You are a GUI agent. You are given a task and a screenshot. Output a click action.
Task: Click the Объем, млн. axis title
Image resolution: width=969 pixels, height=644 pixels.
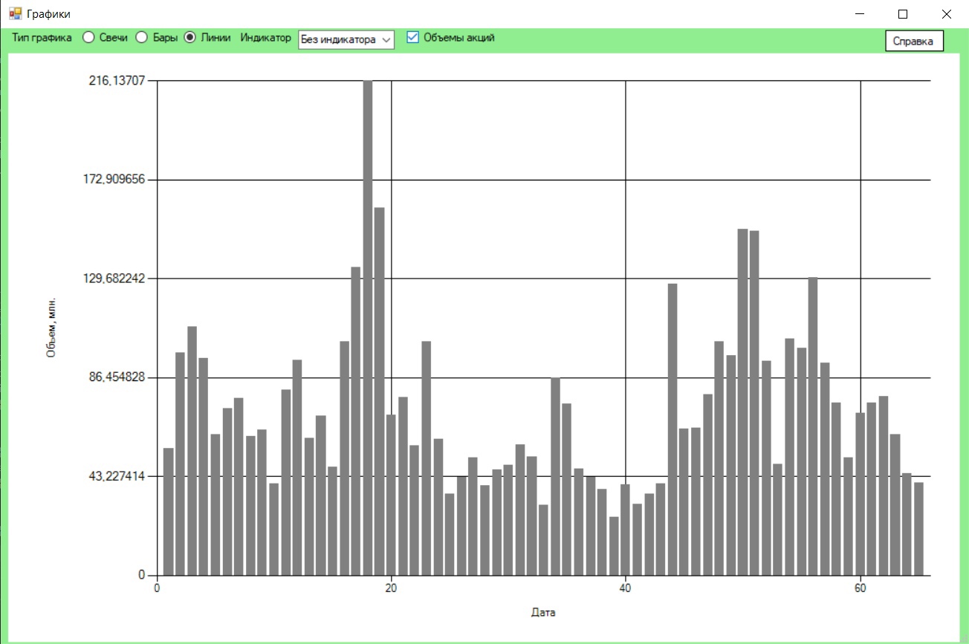[51, 328]
